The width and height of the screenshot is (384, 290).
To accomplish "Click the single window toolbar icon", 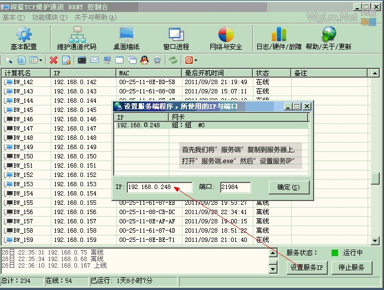I will [119, 60].
